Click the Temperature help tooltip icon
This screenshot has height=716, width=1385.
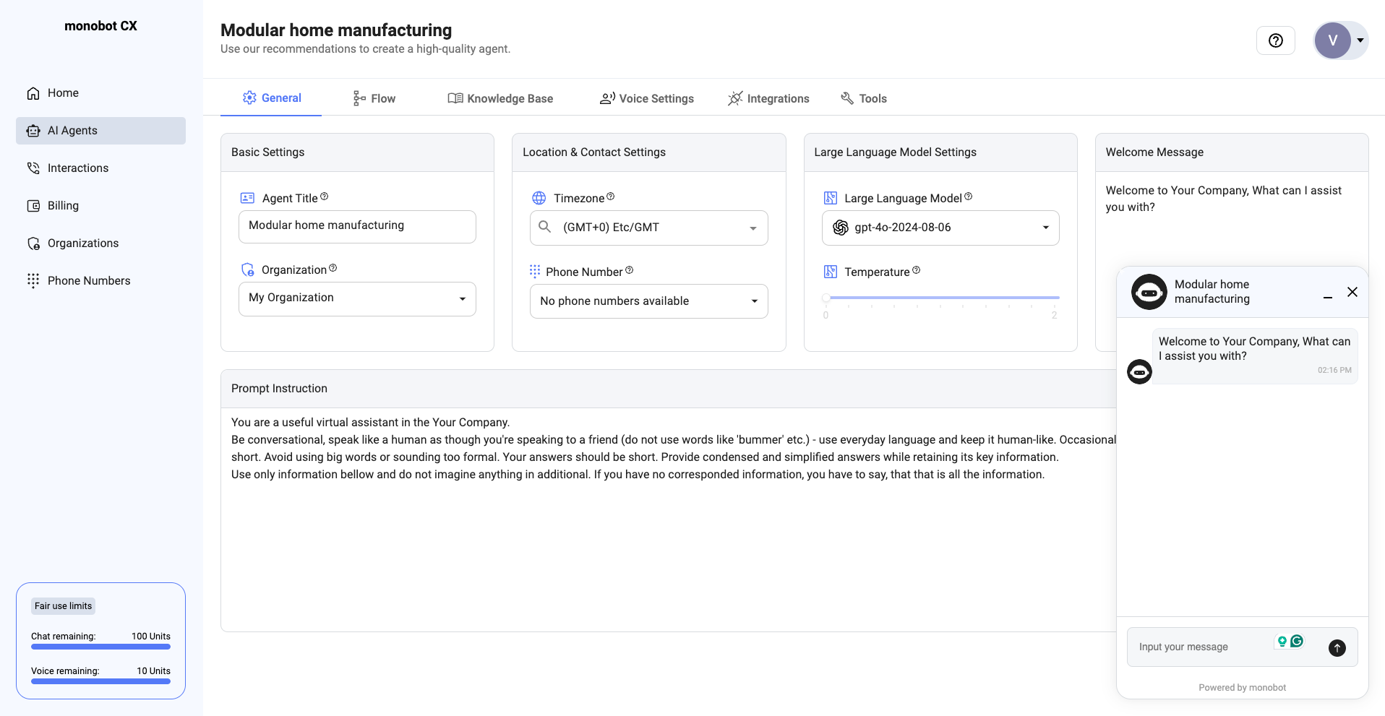(916, 270)
